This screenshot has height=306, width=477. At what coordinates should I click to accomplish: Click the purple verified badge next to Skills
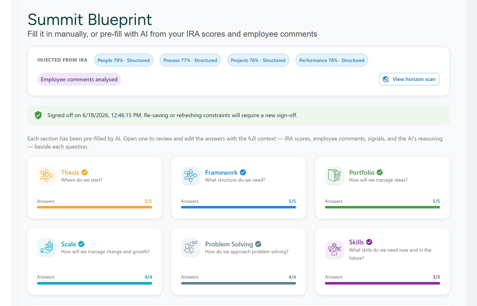click(x=369, y=242)
